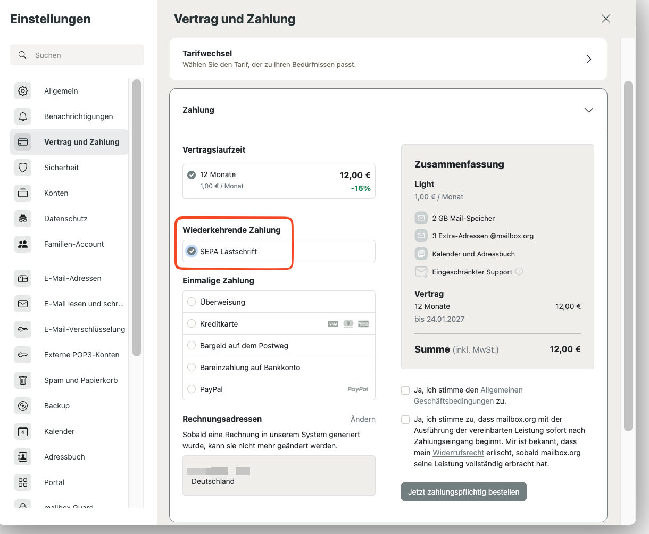This screenshot has width=649, height=534.
Task: Accept the Allgemeinen Geschäftsbedingungen checkbox
Action: coord(405,390)
